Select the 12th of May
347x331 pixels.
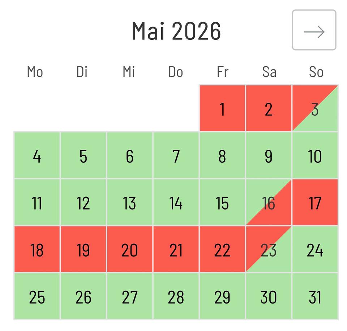[x=83, y=202]
